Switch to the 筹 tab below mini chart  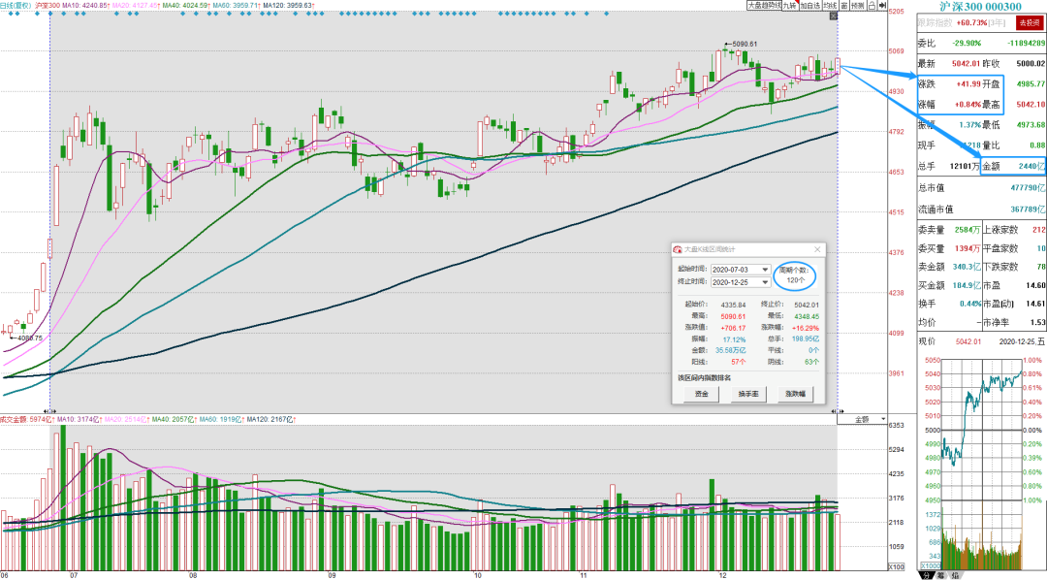(x=940, y=575)
